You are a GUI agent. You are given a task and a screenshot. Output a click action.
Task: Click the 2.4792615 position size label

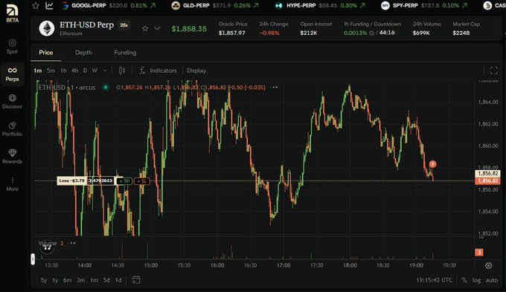tap(100, 181)
